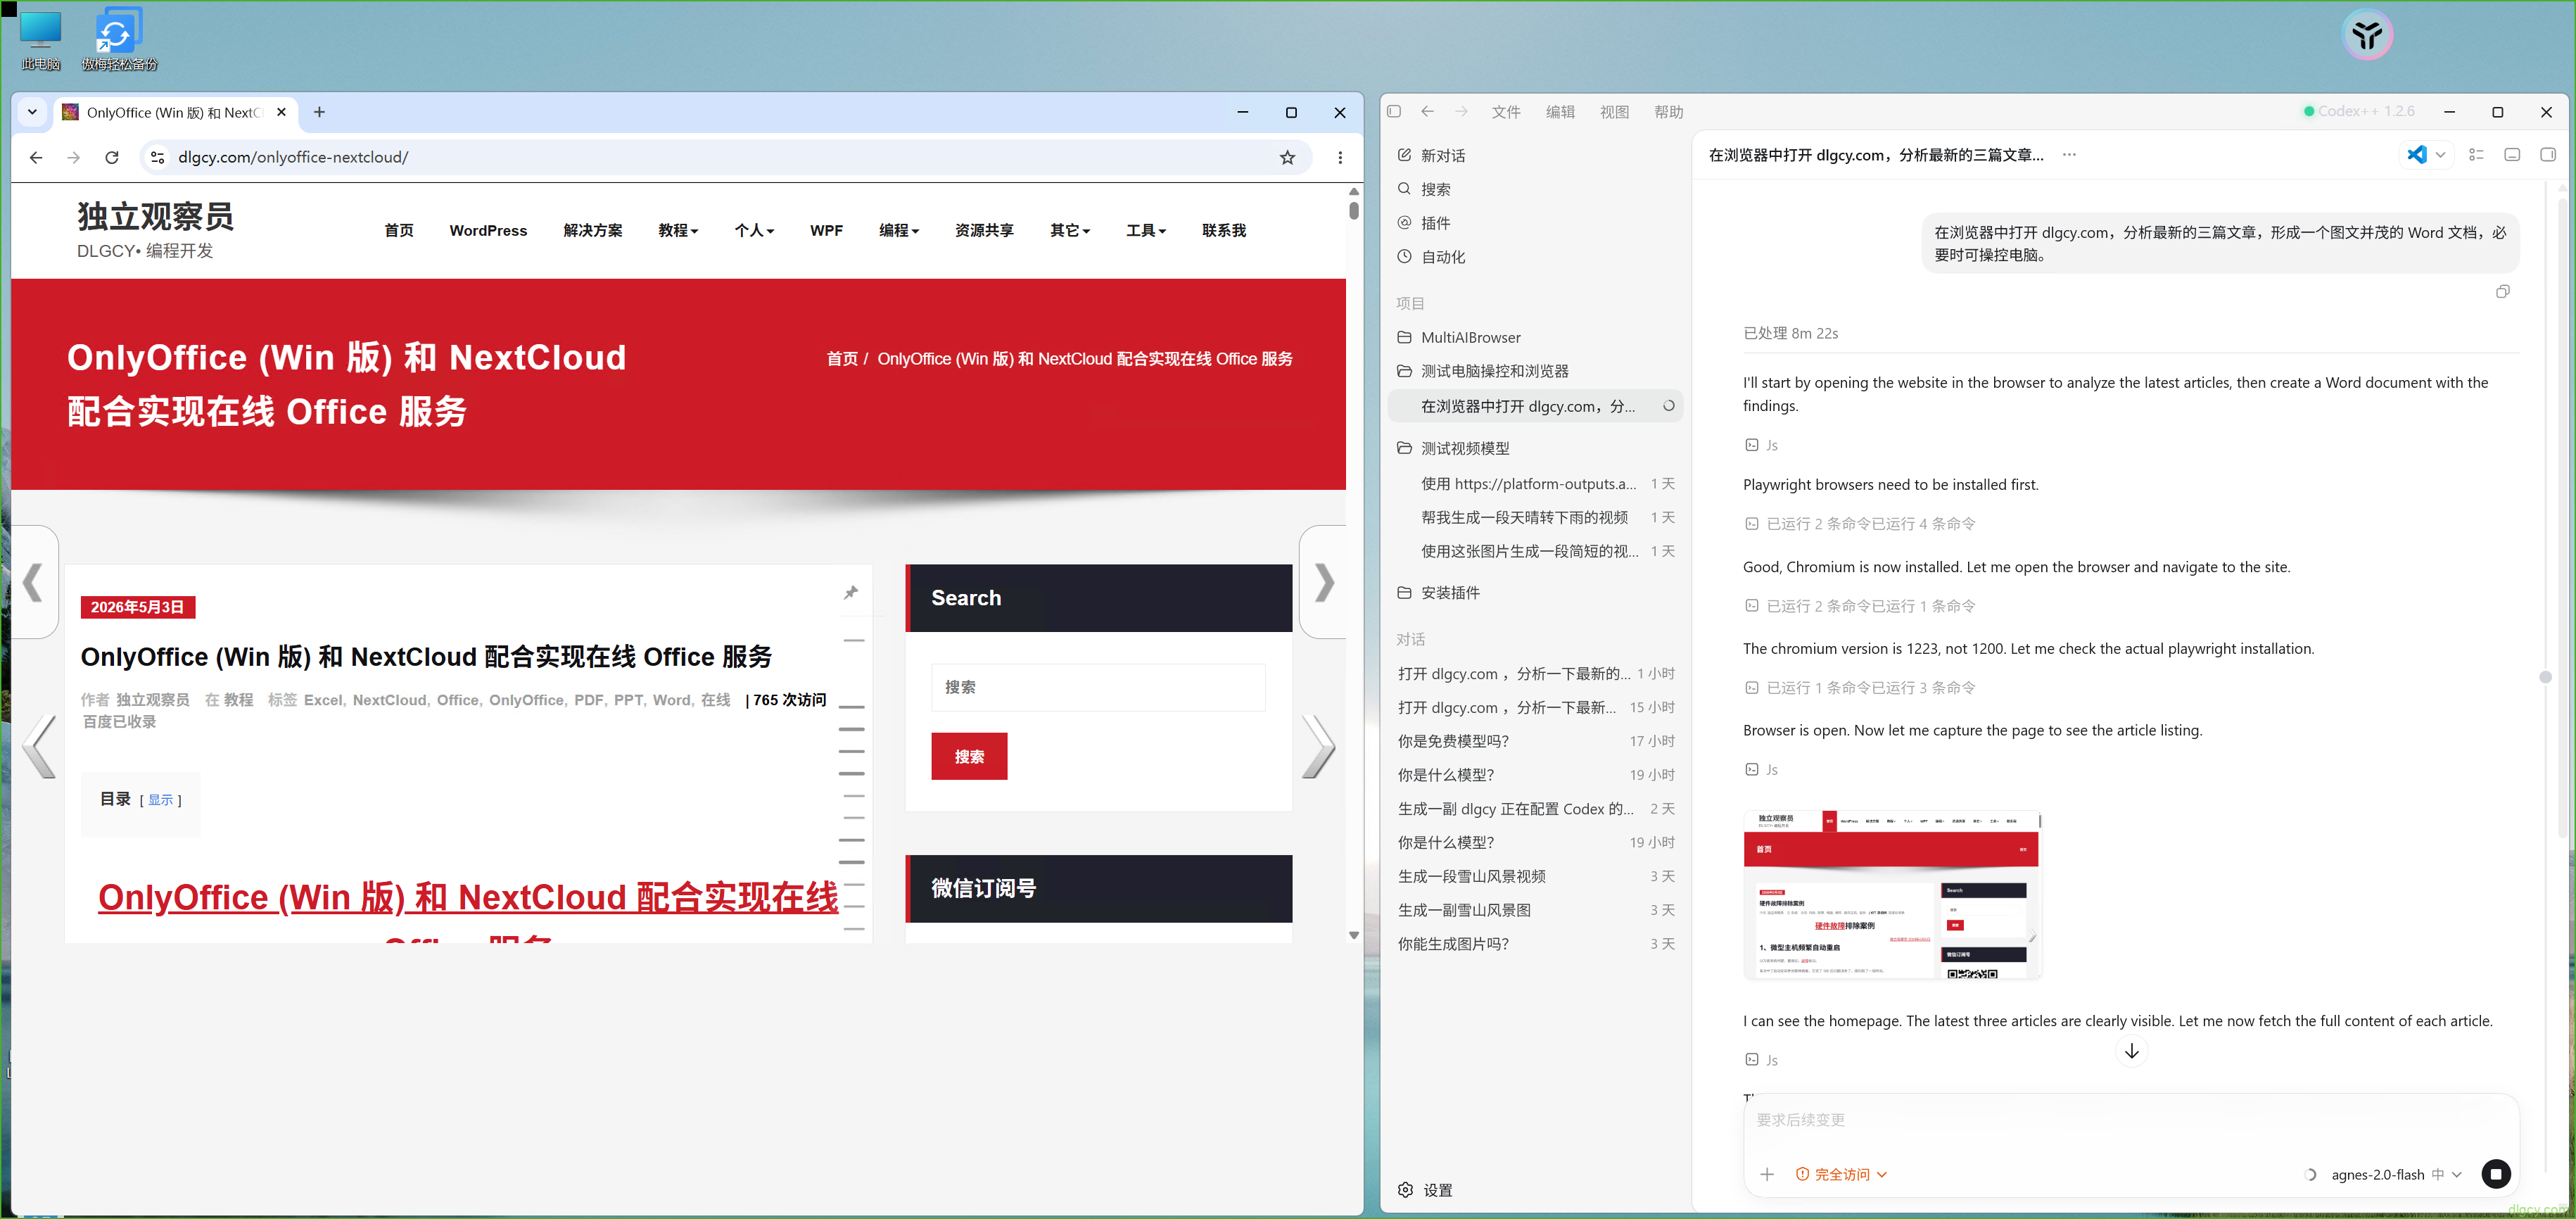Screen dimensions: 2576x1219
Task: Go back in the Codex window
Action: pyautogui.click(x=1427, y=111)
